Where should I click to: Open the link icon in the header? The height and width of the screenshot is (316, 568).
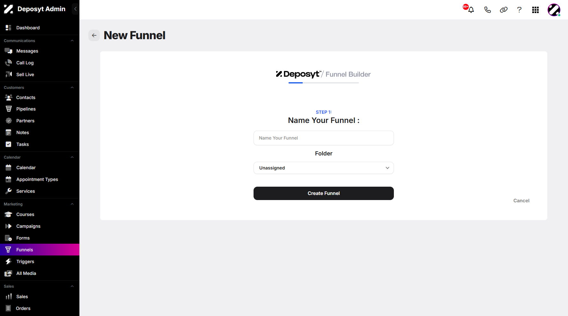pyautogui.click(x=504, y=10)
